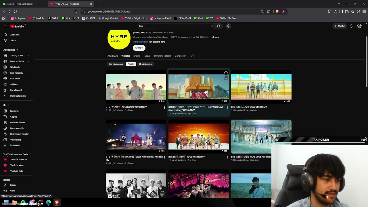Viewport: 368px width, 207px height.
Task: Start voice search with the microphone
Action: [228, 26]
